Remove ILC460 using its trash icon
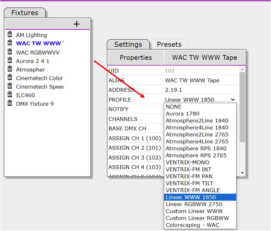 point(10,95)
